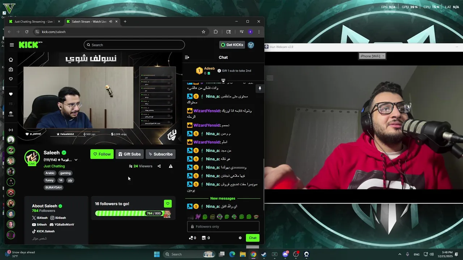
Task: Open user avatar menu beside Get KICKs
Action: pyautogui.click(x=251, y=45)
